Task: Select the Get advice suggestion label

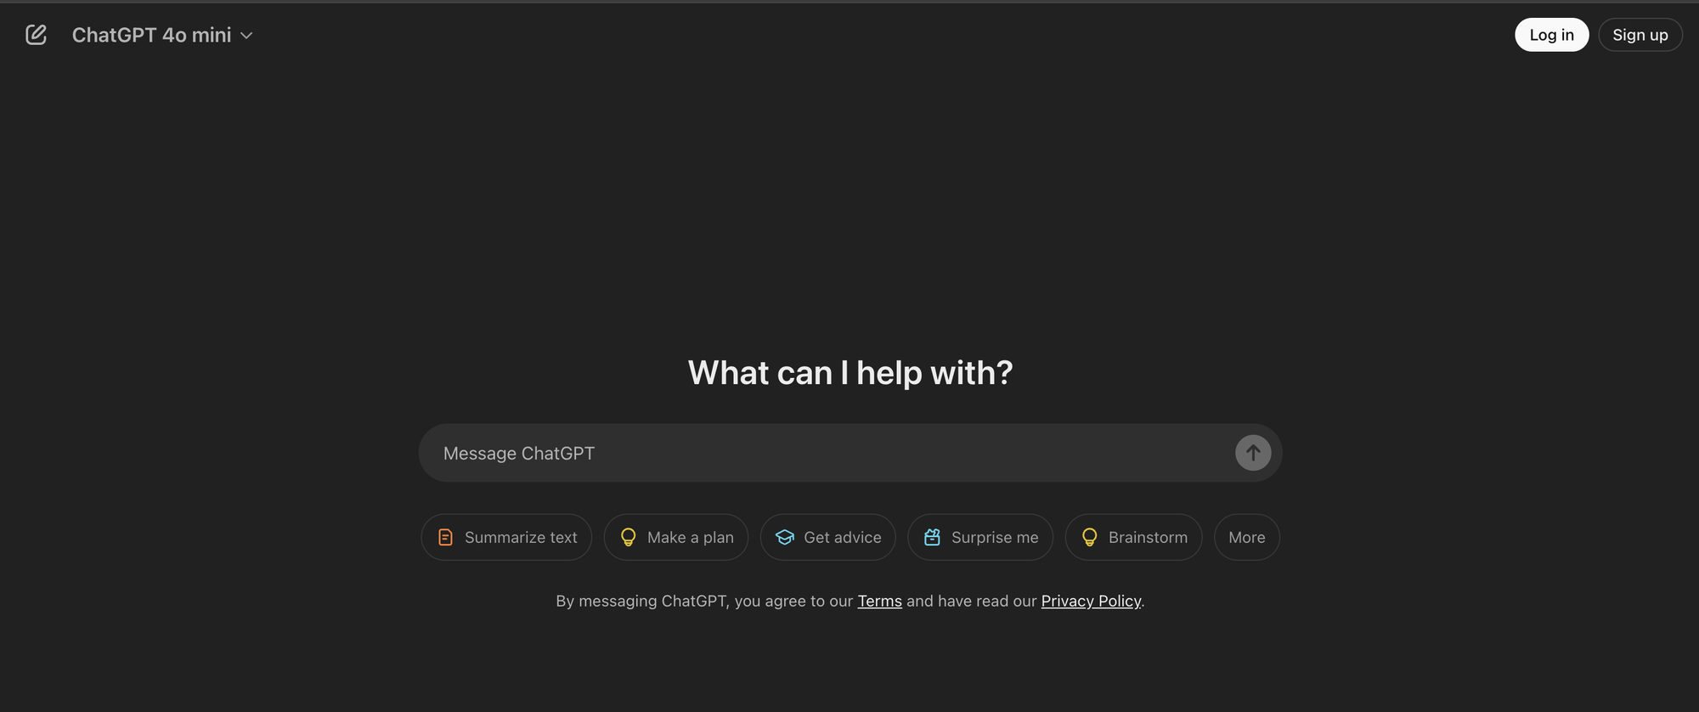Action: pos(842,537)
